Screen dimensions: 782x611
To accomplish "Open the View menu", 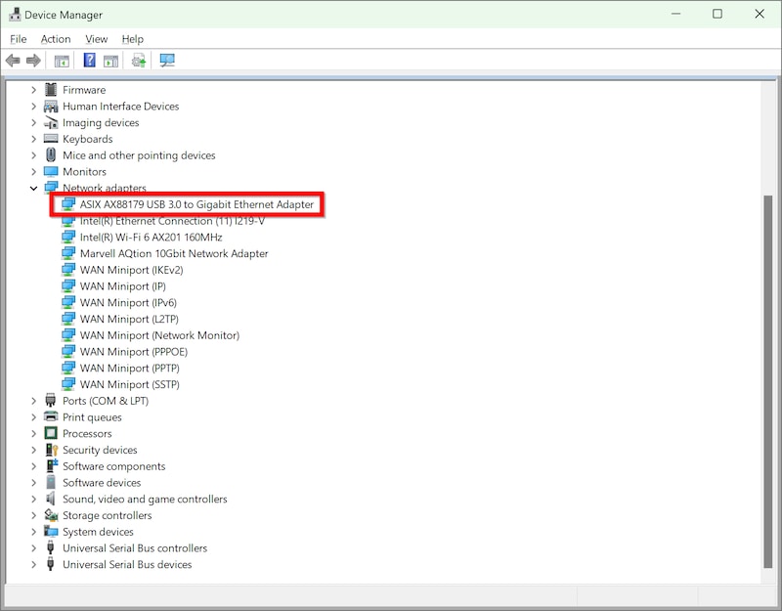I will pos(97,39).
